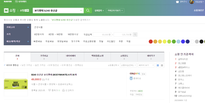Open 쇼핑몰선택 dropdown
205x103 pixels.
click(113, 65)
